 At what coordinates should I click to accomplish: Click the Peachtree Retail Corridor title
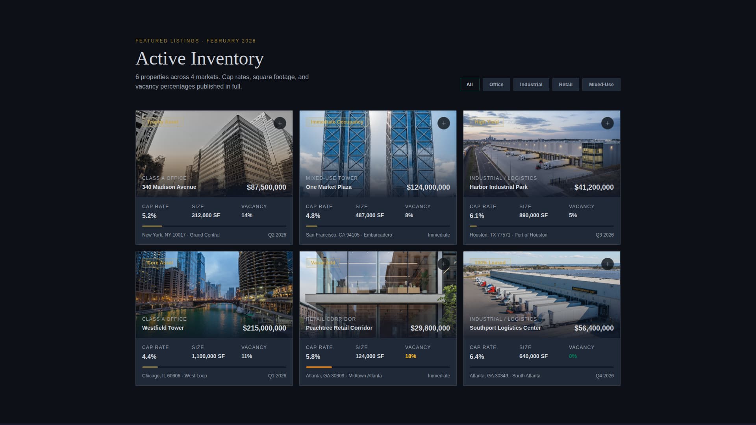(339, 328)
